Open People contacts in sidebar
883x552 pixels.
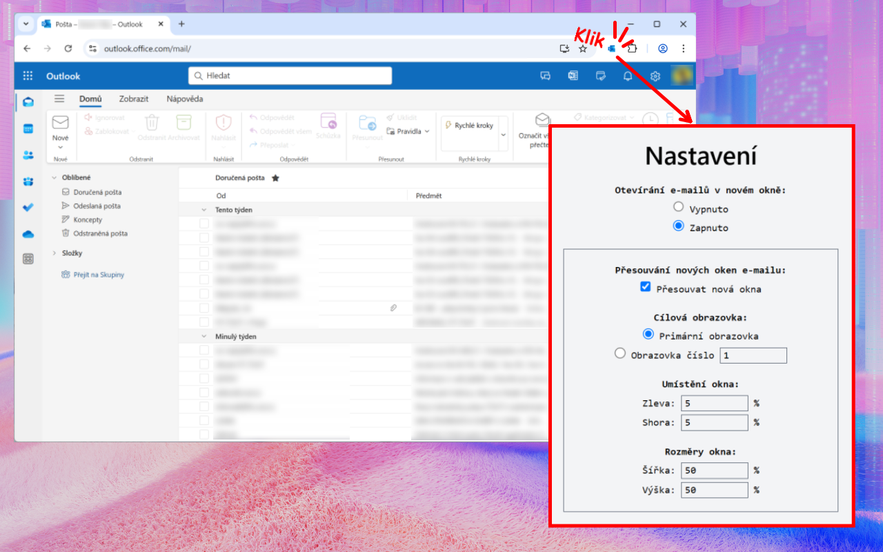tap(28, 155)
